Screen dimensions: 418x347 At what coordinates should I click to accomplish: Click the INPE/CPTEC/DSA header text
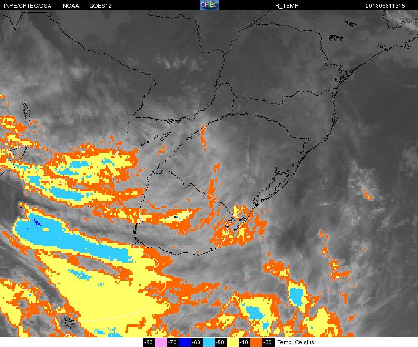(28, 6)
